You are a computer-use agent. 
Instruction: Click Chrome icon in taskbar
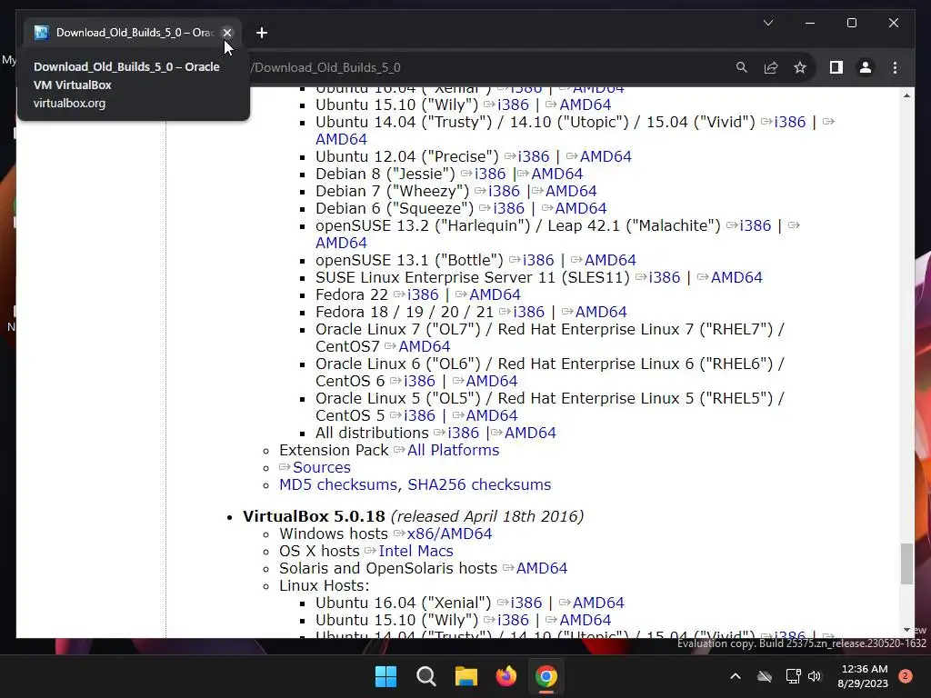(x=546, y=676)
